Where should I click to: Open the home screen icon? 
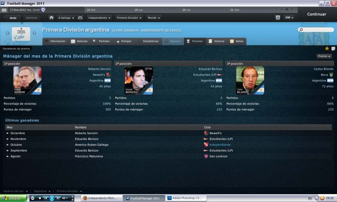pyautogui.click(x=51, y=18)
